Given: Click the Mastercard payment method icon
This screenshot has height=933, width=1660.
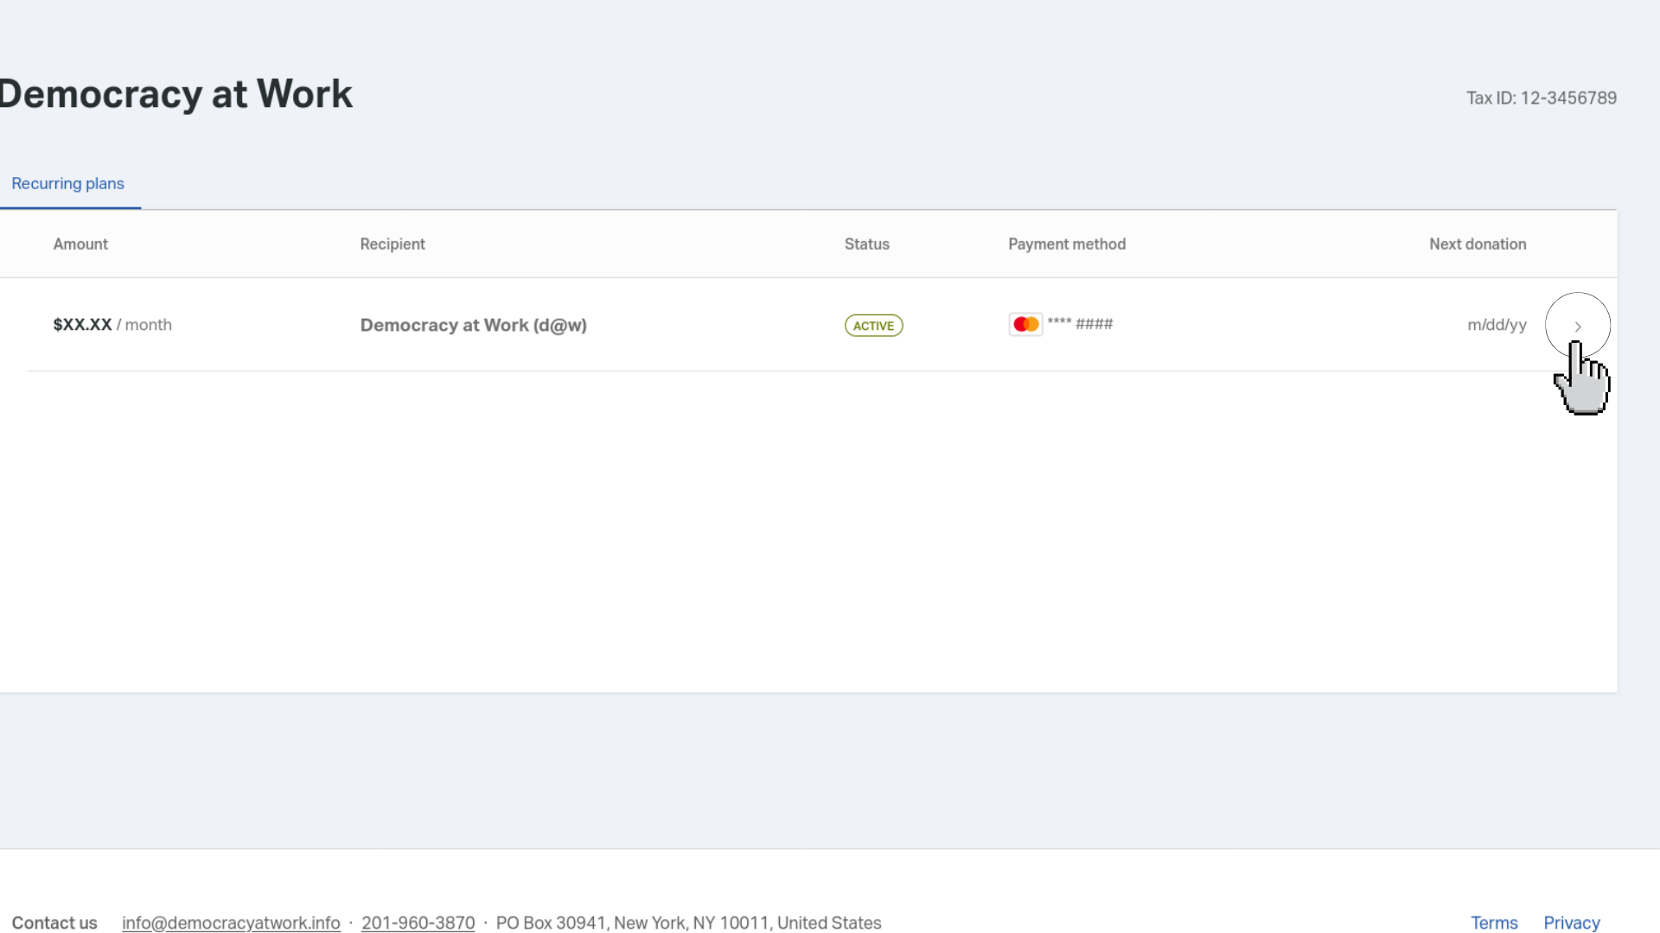Looking at the screenshot, I should 1025,324.
